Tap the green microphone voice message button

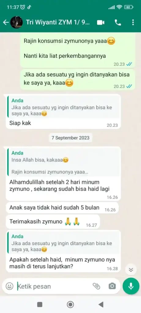(131, 286)
